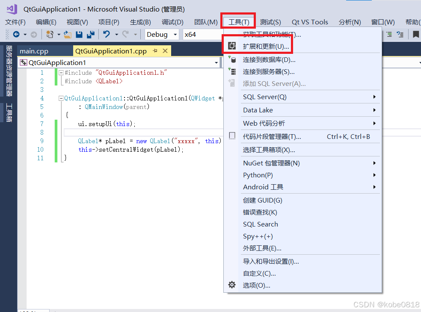
Task: Click the comment lines toolbar icon
Action: pos(389,34)
